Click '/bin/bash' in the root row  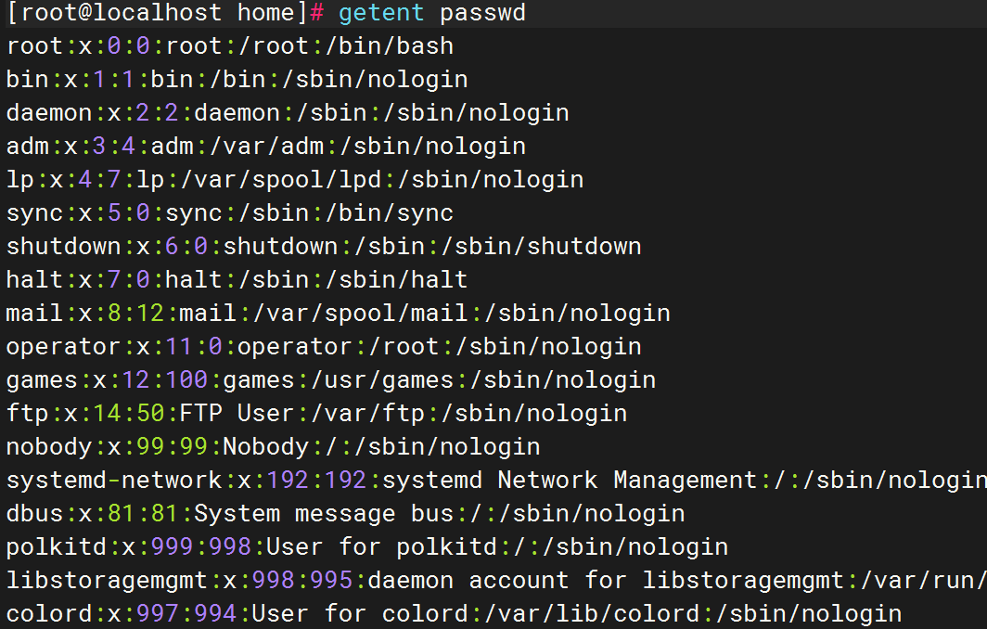coord(389,46)
